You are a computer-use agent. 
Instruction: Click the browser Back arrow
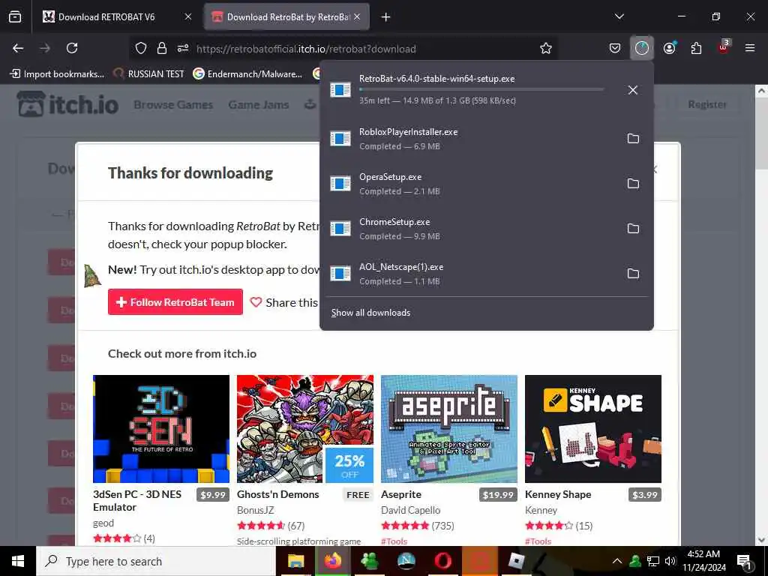[18, 48]
